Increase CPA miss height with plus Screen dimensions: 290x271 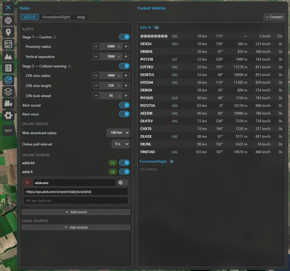click(x=126, y=86)
